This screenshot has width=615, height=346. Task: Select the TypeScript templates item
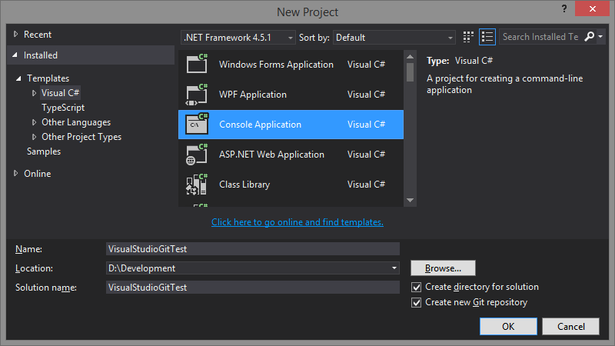click(x=63, y=108)
